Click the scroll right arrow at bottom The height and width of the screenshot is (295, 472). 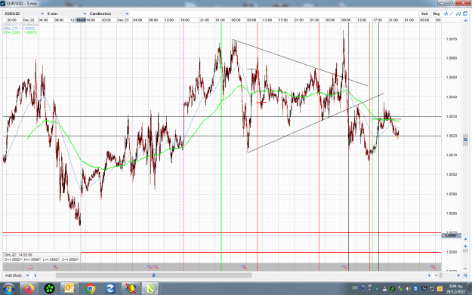[429, 275]
